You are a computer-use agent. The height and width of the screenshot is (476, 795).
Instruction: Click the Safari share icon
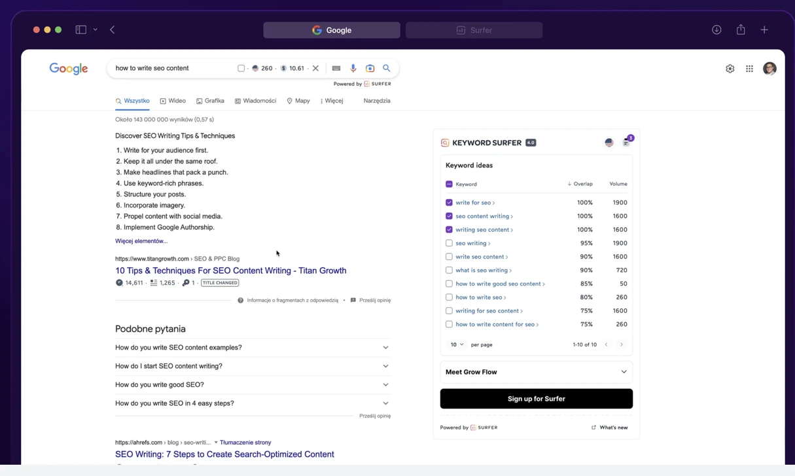point(741,29)
